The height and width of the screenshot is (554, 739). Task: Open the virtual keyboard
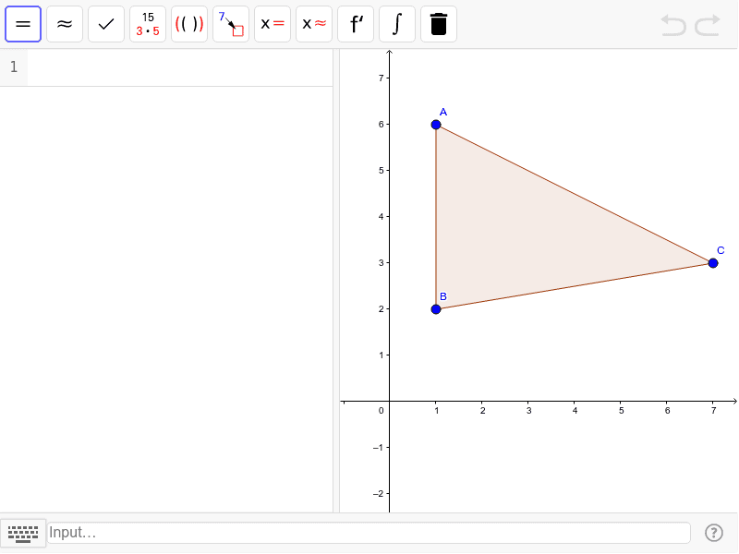click(x=23, y=534)
